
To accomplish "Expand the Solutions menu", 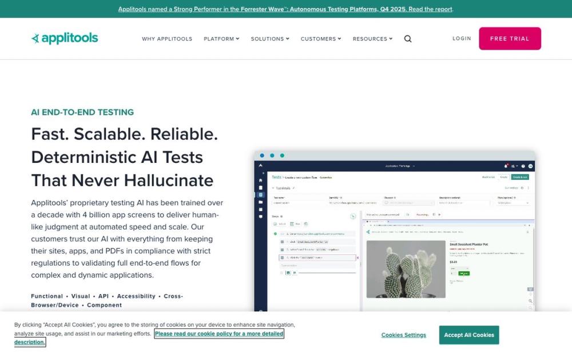I will click(x=270, y=39).
